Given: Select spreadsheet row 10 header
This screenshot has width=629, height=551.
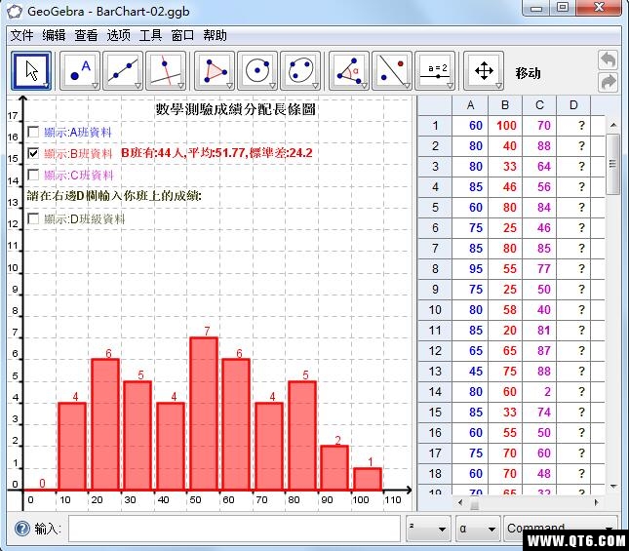Looking at the screenshot, I should [435, 310].
